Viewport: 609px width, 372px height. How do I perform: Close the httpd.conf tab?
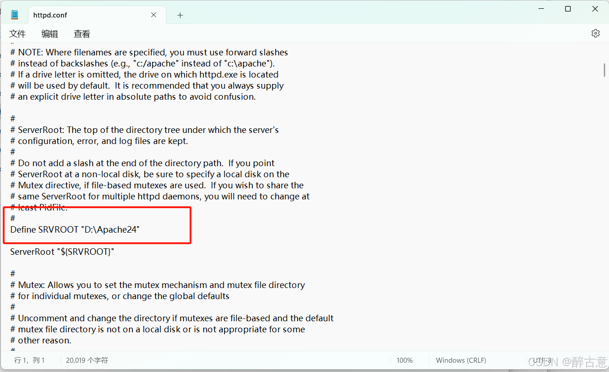coord(154,15)
